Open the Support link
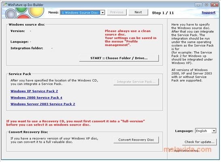The height and width of the screenshot is (162, 221). click(208, 13)
